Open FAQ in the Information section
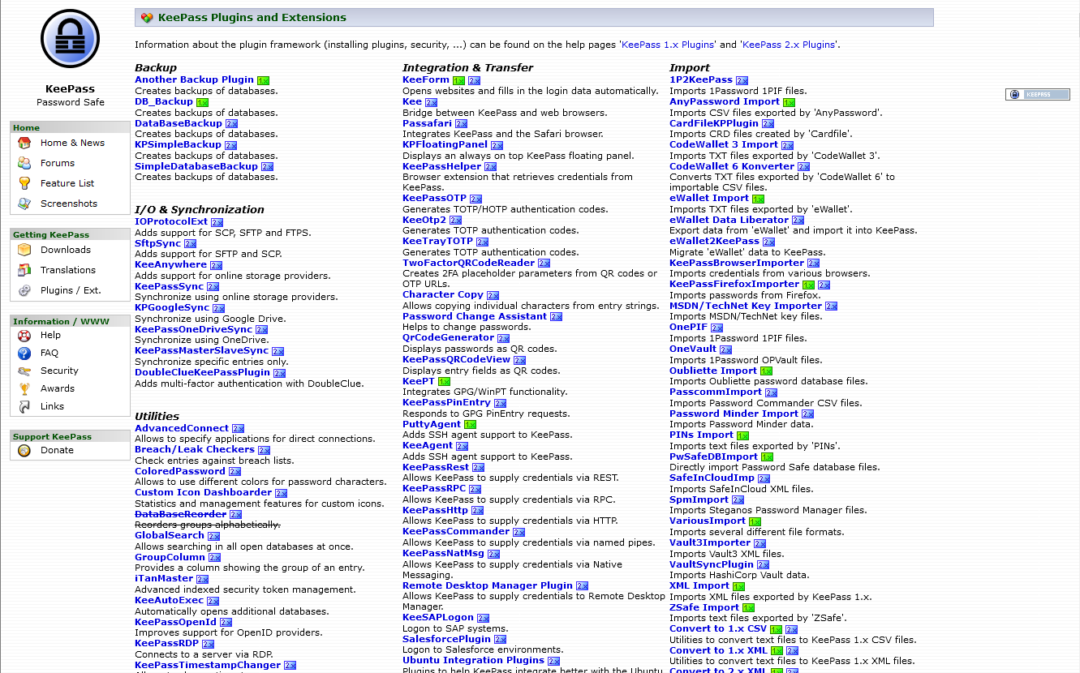 pos(49,353)
